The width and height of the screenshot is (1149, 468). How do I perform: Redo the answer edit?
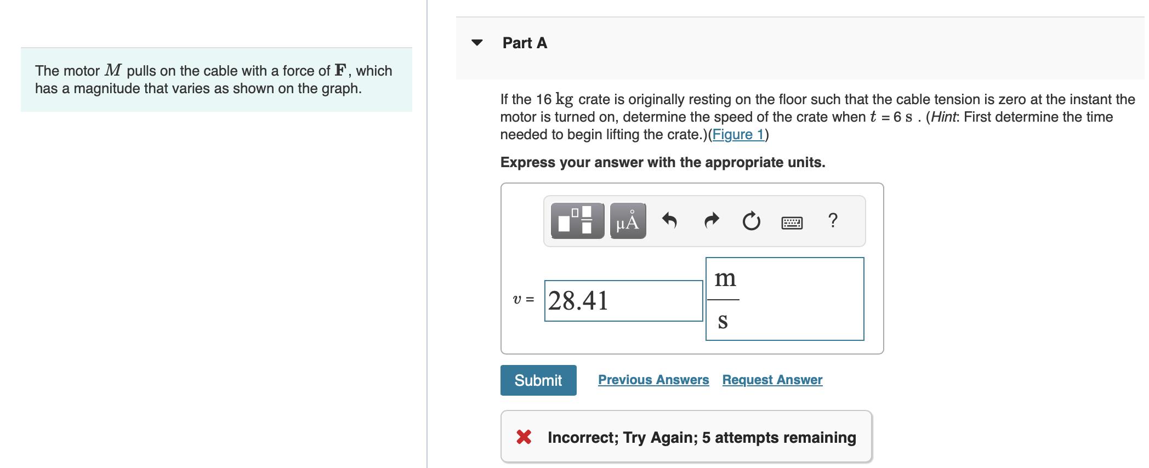point(711,221)
